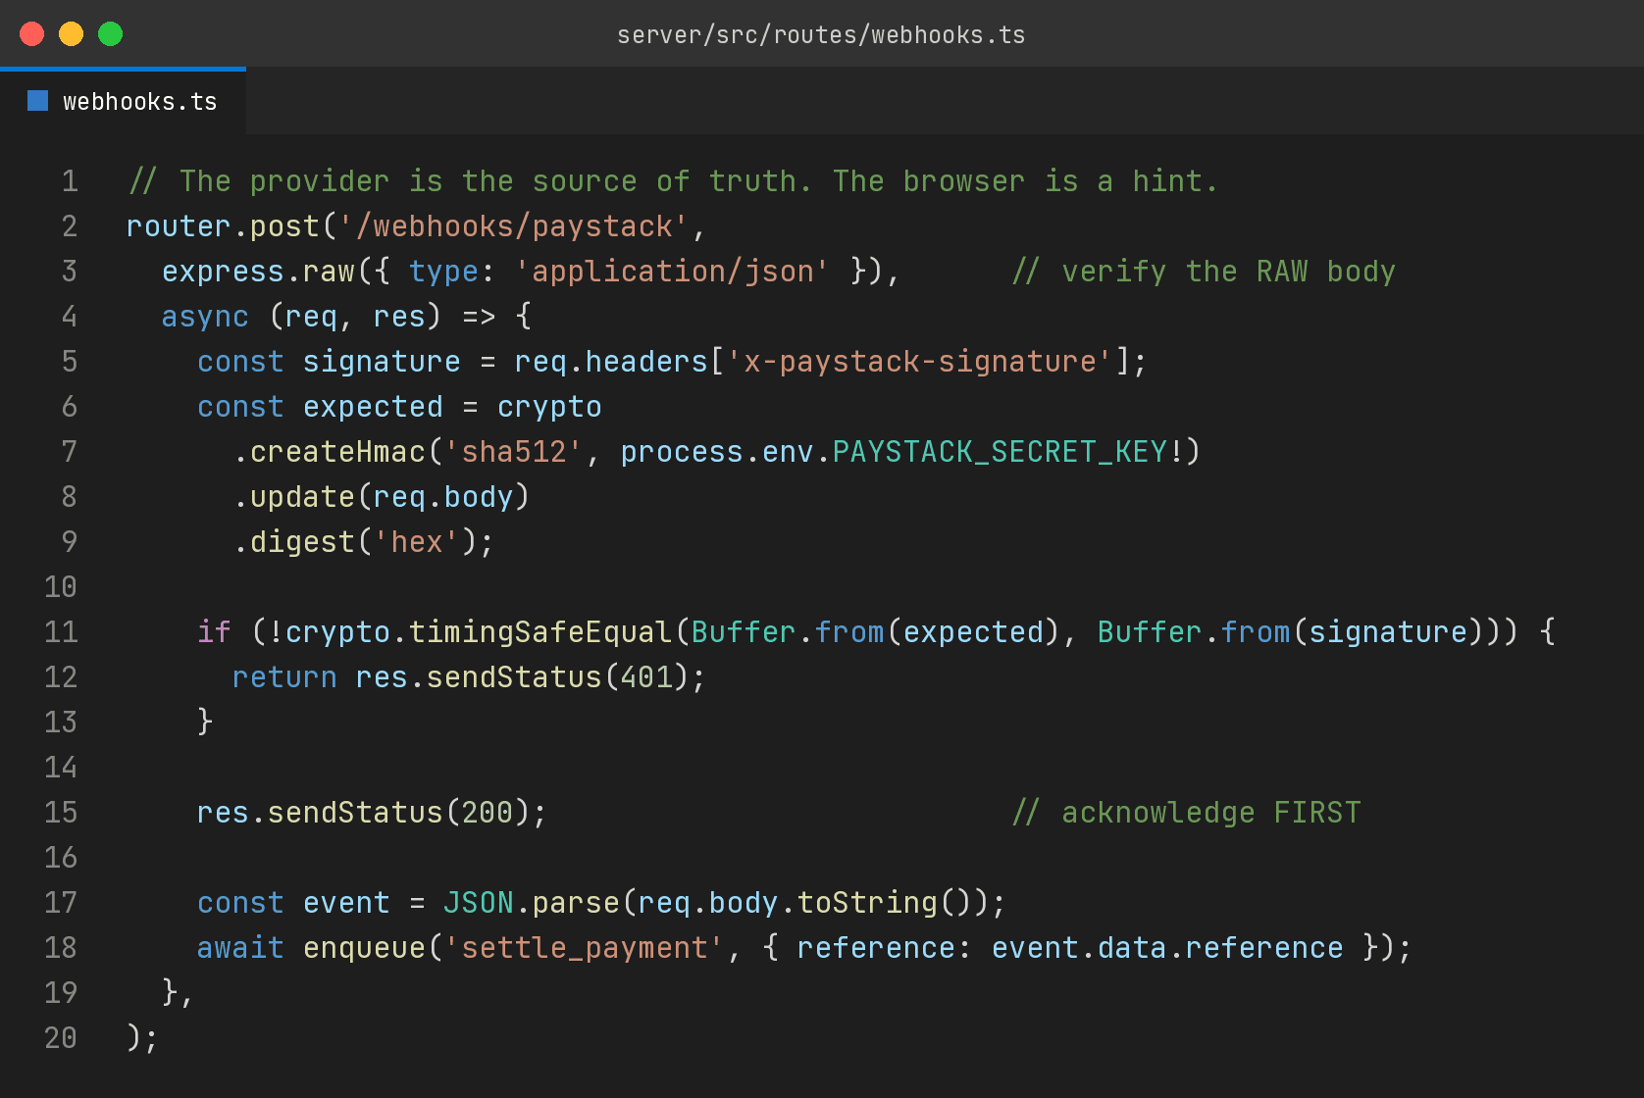This screenshot has width=1644, height=1098.
Task: Click the comment 'verify the RAW body'
Action: coord(1228,272)
